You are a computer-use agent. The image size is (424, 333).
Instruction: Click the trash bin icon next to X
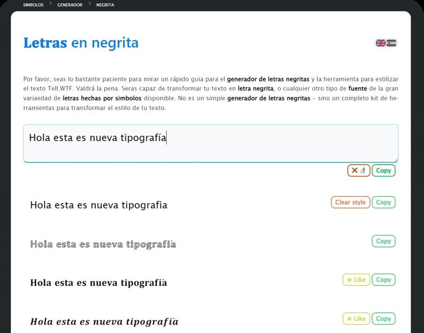(x=363, y=170)
